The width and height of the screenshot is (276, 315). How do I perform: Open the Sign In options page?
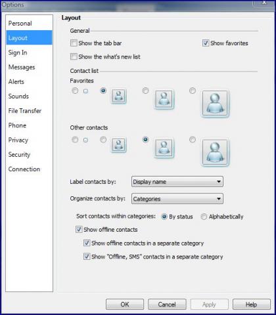point(18,52)
